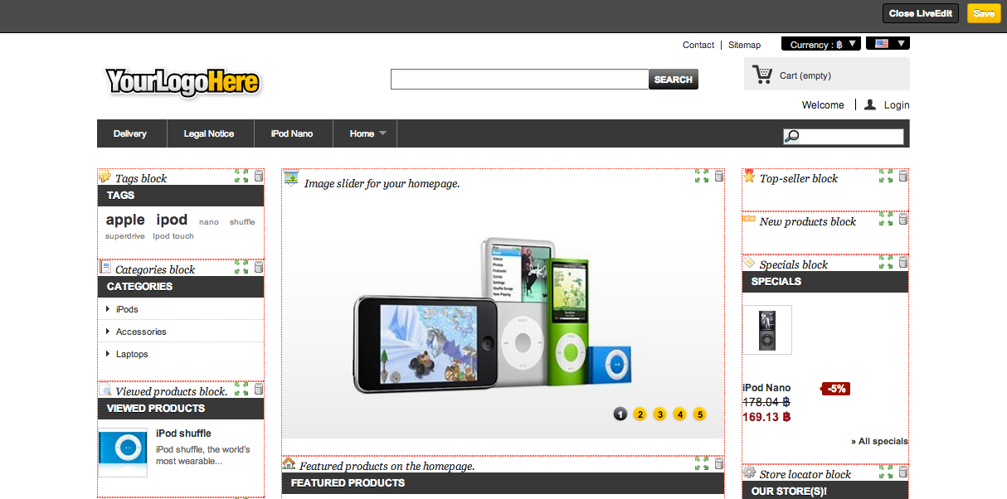Open the iPod shuffle thumbnail in Viewed Products

123,453
